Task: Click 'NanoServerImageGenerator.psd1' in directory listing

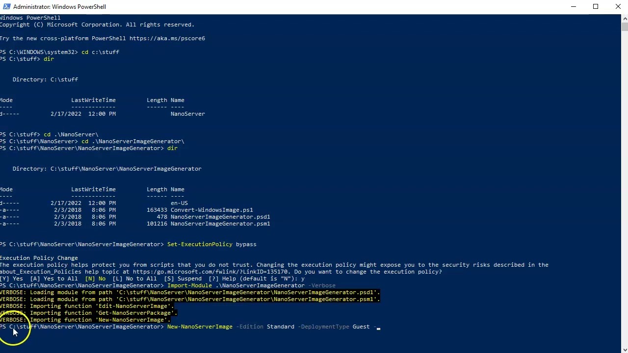Action: coord(220,217)
